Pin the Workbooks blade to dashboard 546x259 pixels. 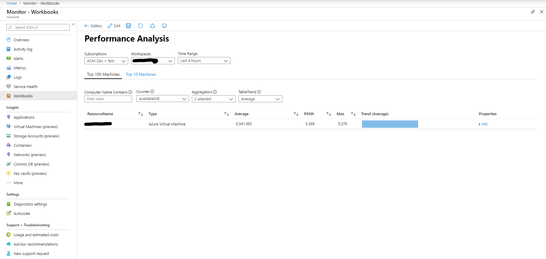(533, 12)
